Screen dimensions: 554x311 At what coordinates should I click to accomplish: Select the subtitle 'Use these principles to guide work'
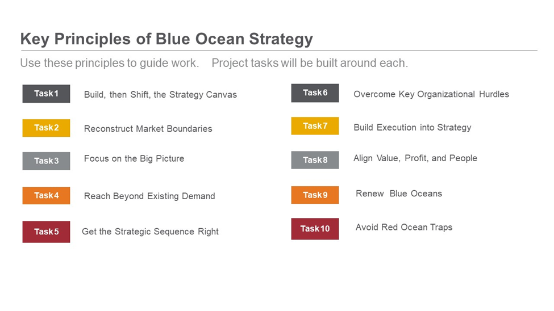pos(110,63)
